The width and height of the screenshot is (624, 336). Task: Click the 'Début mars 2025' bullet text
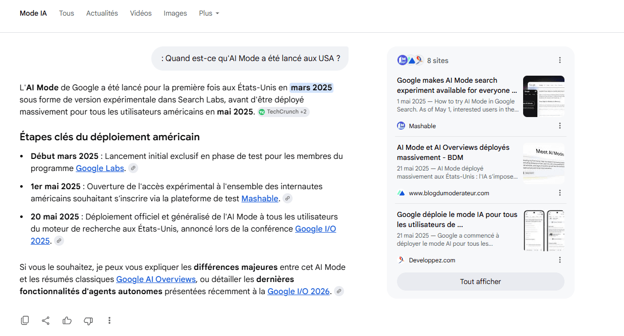(65, 156)
